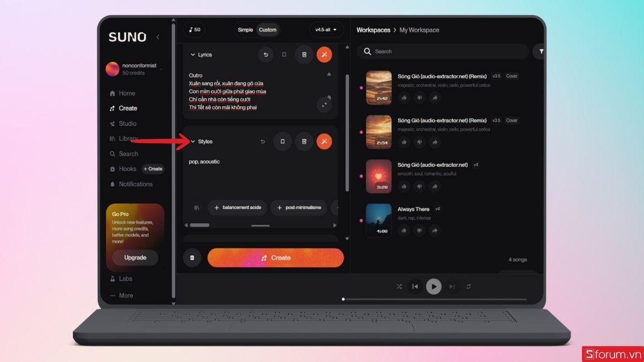Like the 2:54 Sóng Gió Remix song
The width and height of the screenshot is (644, 362).
[404, 142]
